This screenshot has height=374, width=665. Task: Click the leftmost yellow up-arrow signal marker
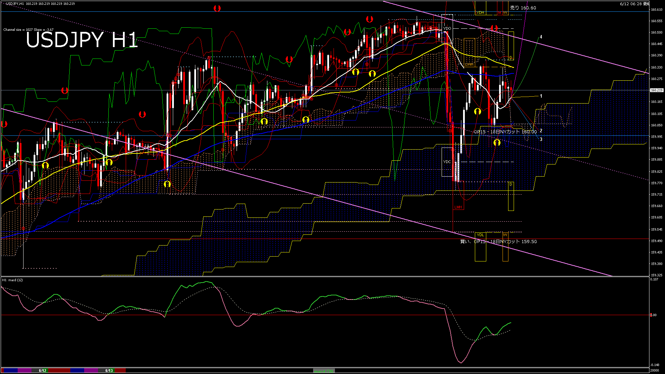45,166
